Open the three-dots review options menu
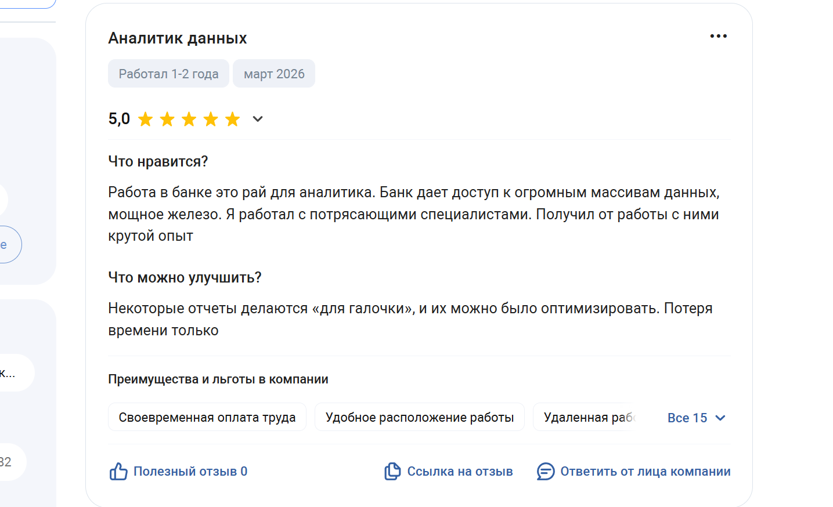The image size is (833, 507). point(718,36)
